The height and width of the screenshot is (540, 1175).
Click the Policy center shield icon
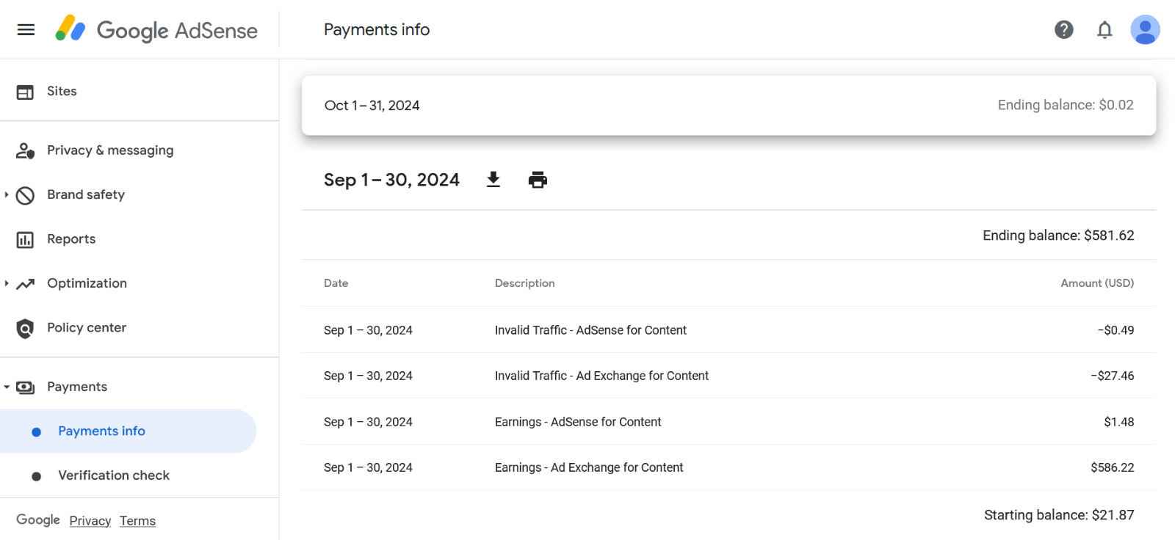(25, 329)
